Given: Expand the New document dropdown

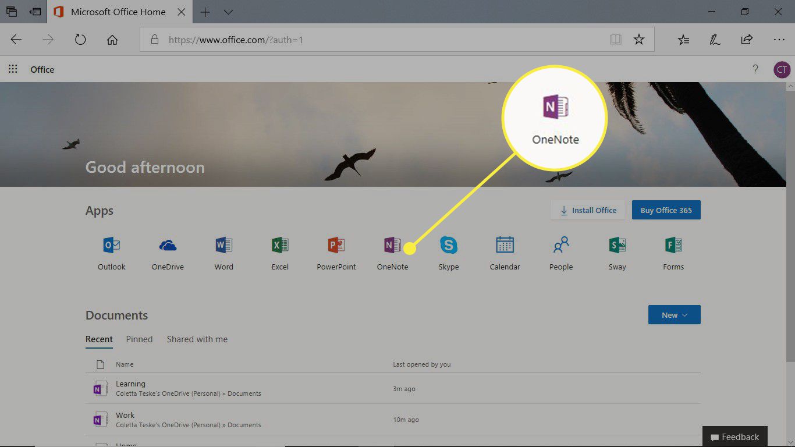Looking at the screenshot, I should 675,315.
